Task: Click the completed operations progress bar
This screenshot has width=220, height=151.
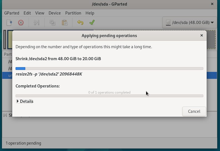Action: point(109,96)
